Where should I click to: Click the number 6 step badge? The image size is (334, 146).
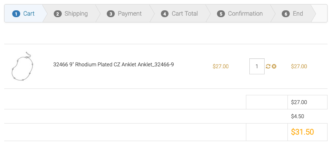click(286, 14)
